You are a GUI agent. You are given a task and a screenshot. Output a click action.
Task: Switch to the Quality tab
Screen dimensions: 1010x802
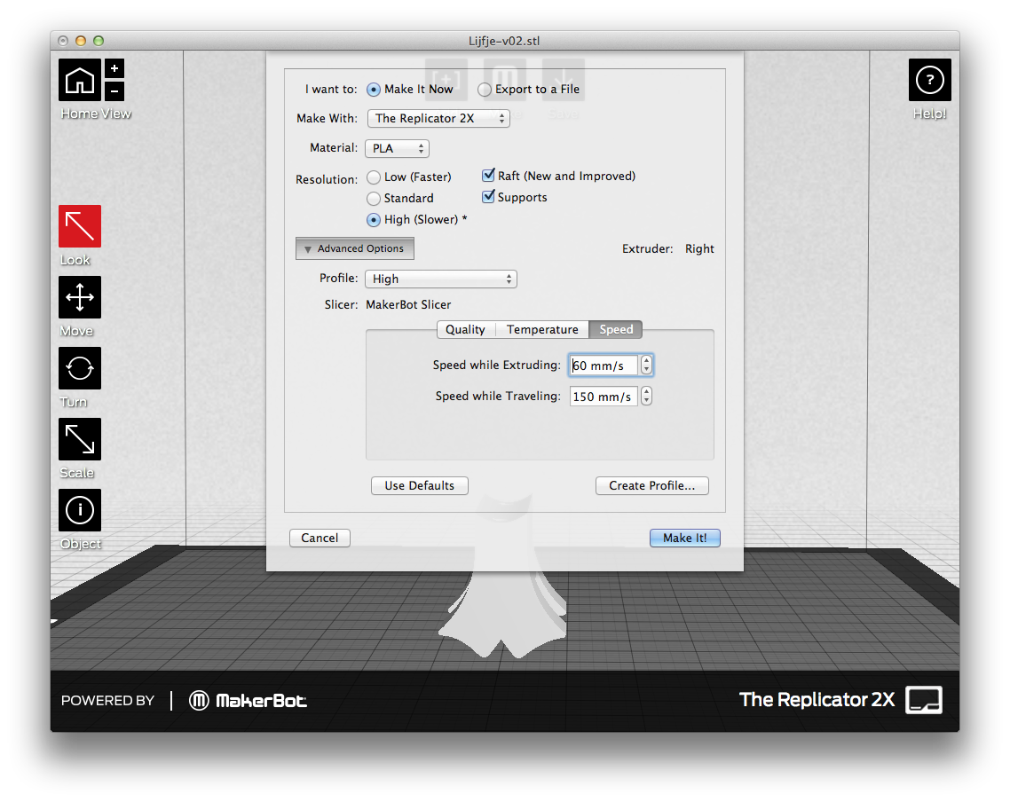[465, 329]
